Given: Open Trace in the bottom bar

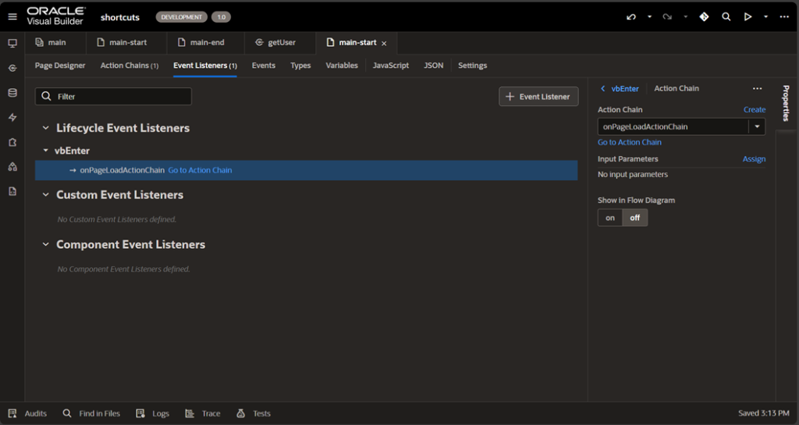Looking at the screenshot, I should [x=202, y=413].
